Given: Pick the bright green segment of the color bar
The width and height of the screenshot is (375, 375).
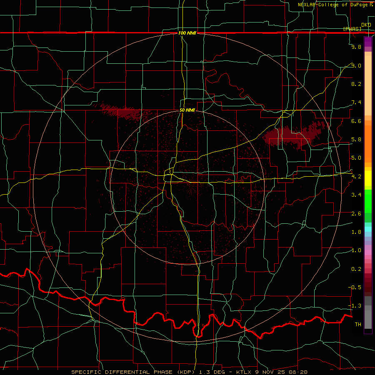Looking at the screenshot, I should [x=368, y=201].
